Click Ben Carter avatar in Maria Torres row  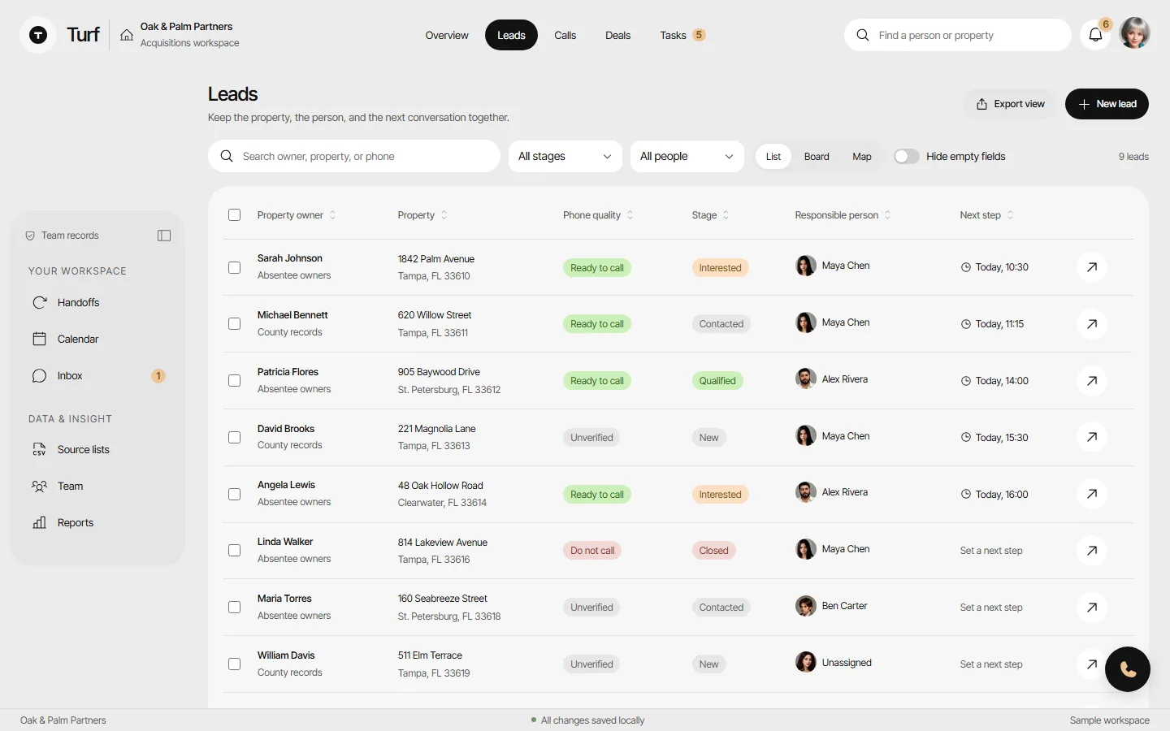[806, 606]
